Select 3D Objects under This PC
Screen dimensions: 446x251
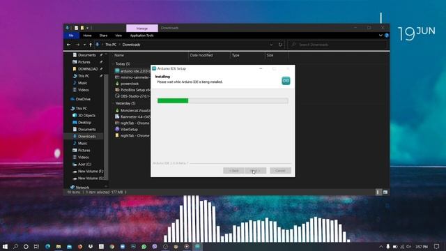click(x=86, y=115)
